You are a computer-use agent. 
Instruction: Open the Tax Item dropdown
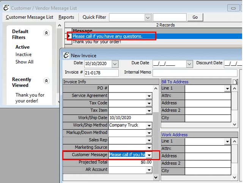click(x=149, y=111)
